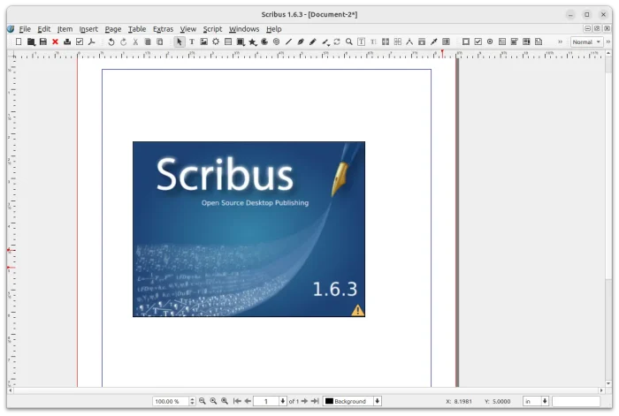
Task: Select the Spiral tool
Action: pos(276,42)
